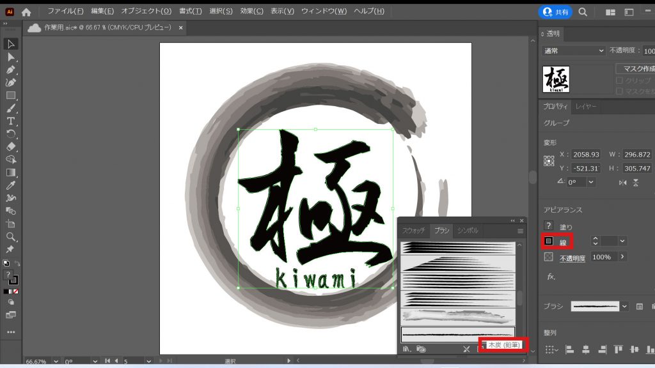This screenshot has height=368, width=655.
Task: Toggle the クリップ checkbox
Action: click(619, 80)
